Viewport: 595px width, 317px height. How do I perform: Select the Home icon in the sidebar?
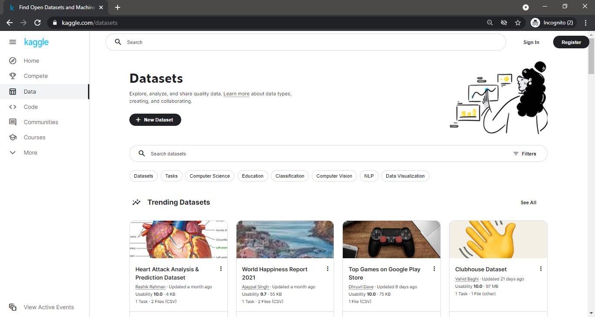click(13, 61)
